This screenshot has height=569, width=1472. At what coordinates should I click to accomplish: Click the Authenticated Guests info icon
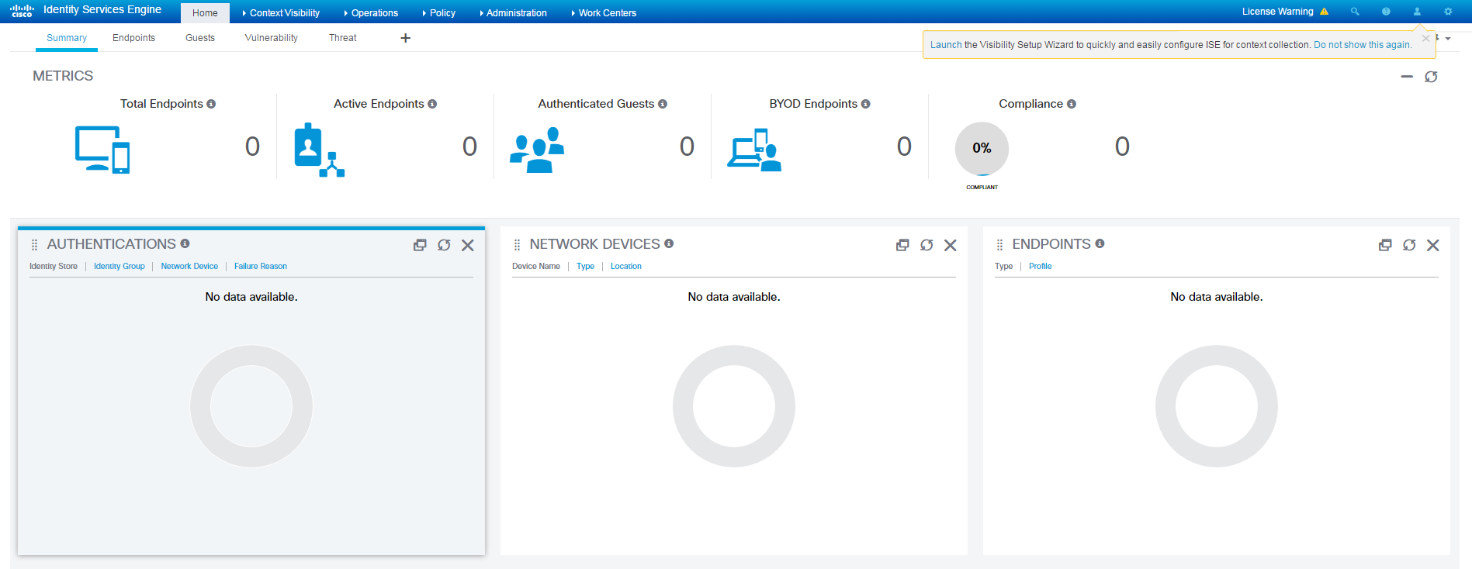coord(663,104)
